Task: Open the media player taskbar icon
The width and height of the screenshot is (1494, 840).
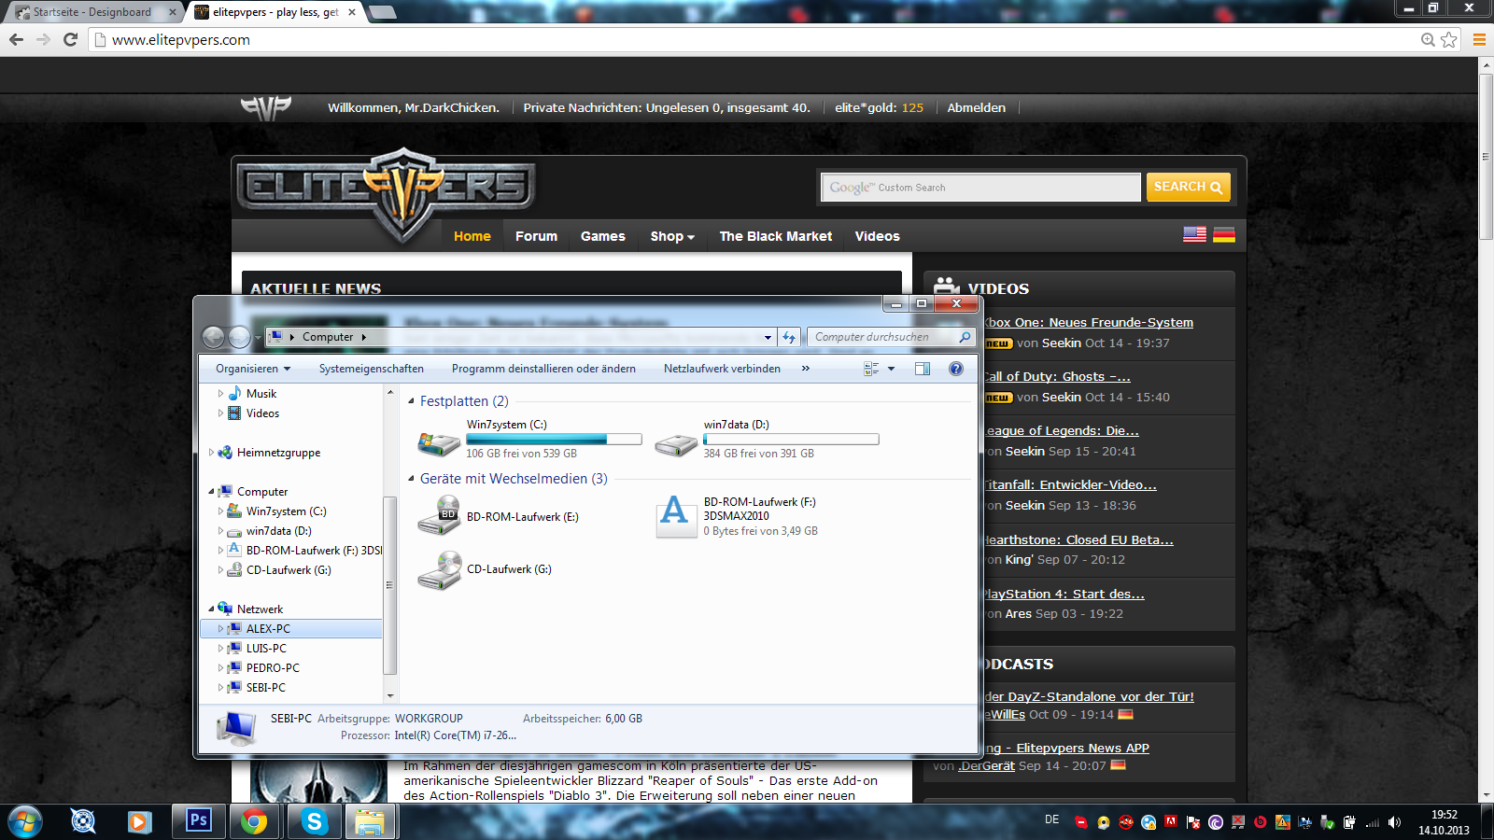Action: pos(139,821)
